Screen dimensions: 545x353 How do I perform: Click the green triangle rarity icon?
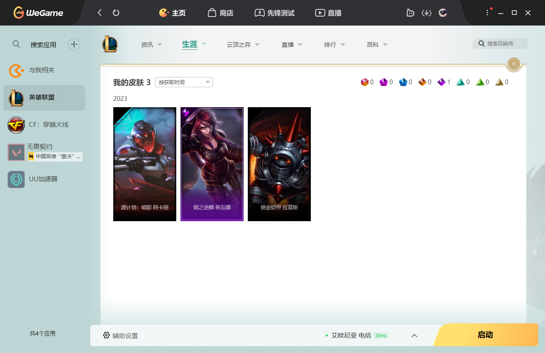click(x=480, y=82)
